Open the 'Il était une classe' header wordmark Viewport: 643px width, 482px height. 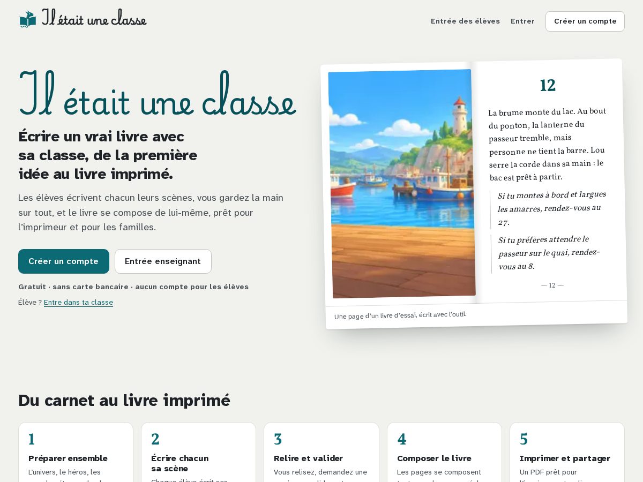[94, 18]
